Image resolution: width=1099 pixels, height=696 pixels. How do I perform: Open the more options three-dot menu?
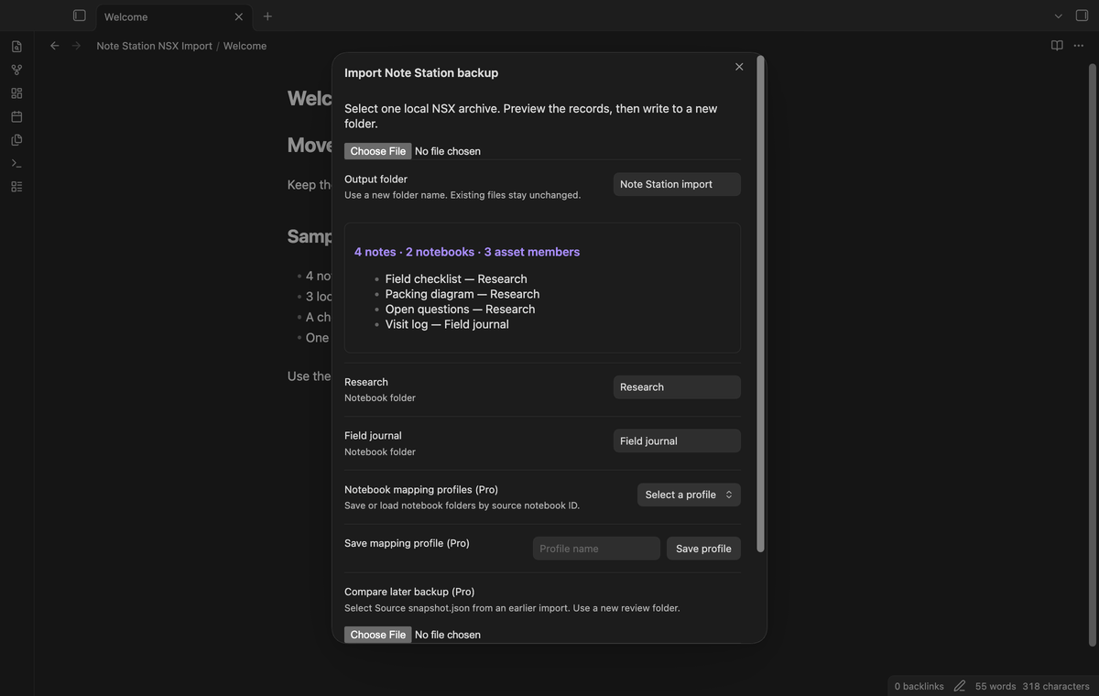click(x=1079, y=46)
